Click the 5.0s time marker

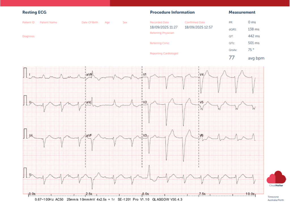[x=145, y=194]
